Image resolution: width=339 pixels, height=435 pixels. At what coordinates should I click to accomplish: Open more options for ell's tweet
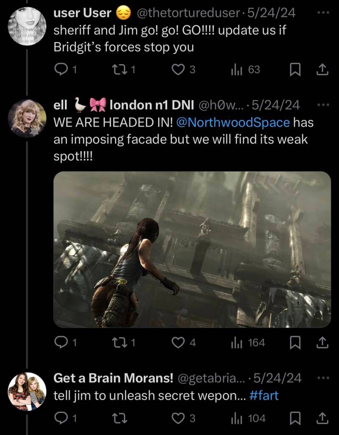click(x=323, y=105)
